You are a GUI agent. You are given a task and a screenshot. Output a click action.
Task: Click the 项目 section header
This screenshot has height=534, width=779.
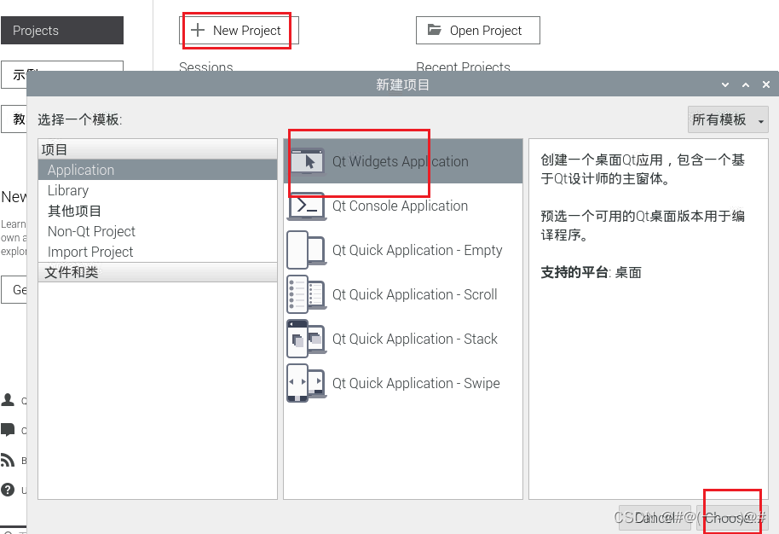coord(158,149)
